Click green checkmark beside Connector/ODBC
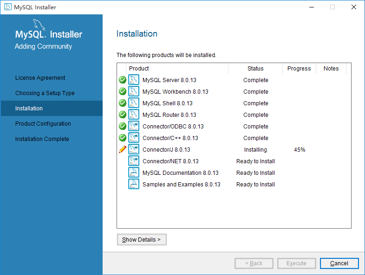365x275 pixels. [123, 126]
